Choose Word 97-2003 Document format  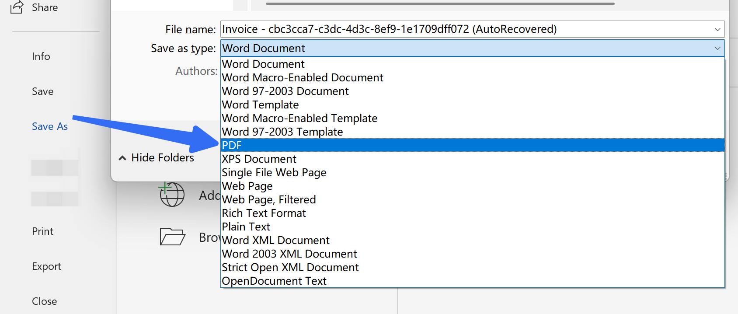click(x=472, y=91)
